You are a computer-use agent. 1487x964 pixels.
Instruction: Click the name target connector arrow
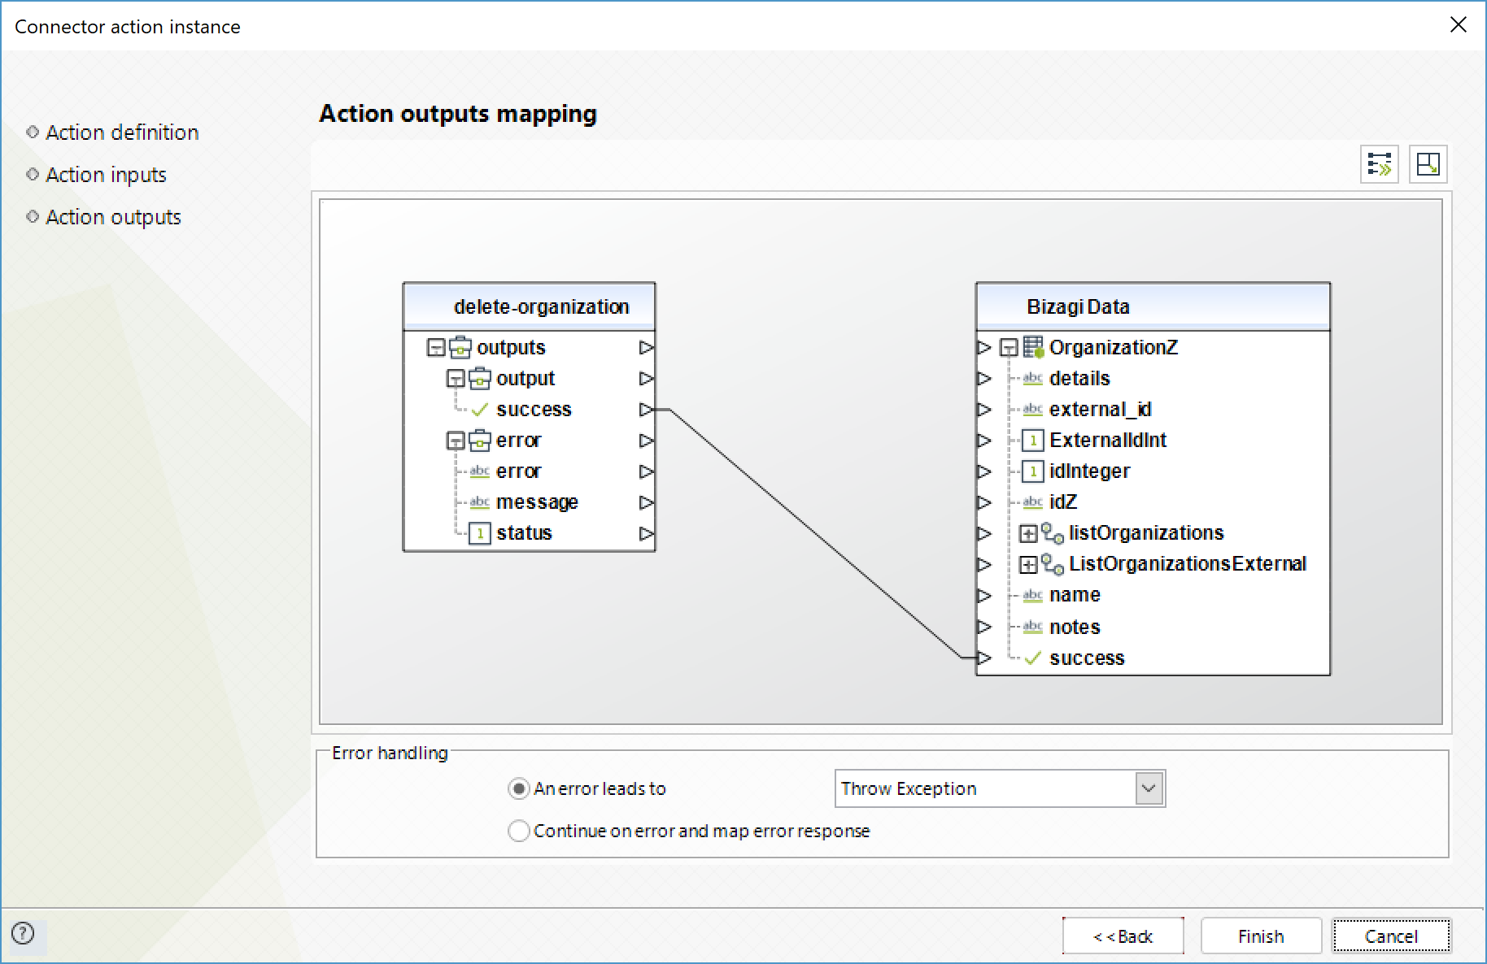(984, 595)
